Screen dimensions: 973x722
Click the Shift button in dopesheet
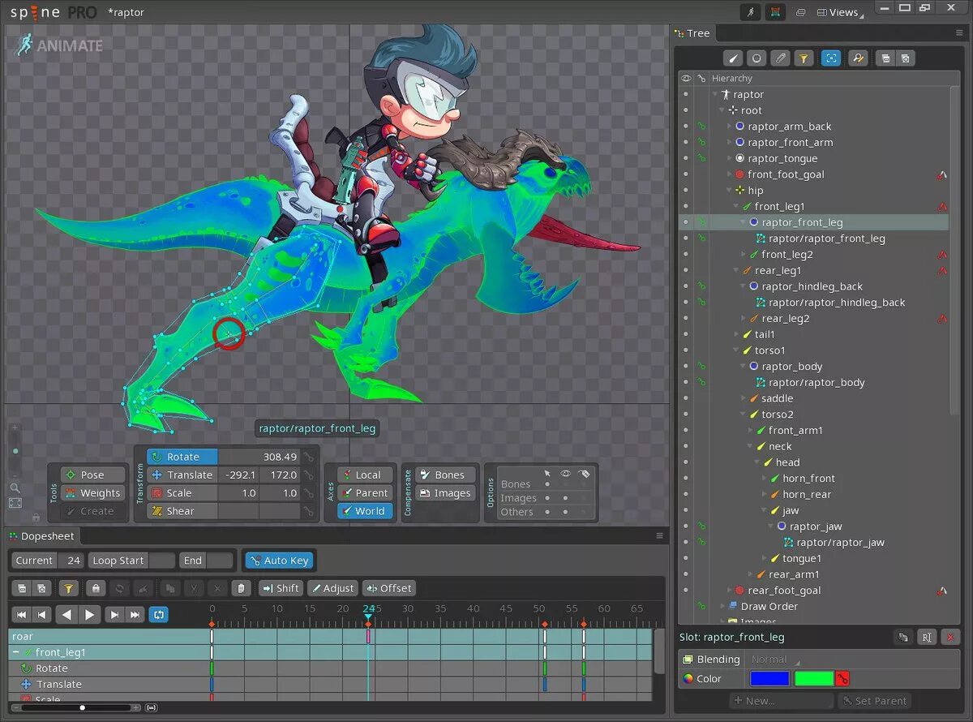pos(280,588)
